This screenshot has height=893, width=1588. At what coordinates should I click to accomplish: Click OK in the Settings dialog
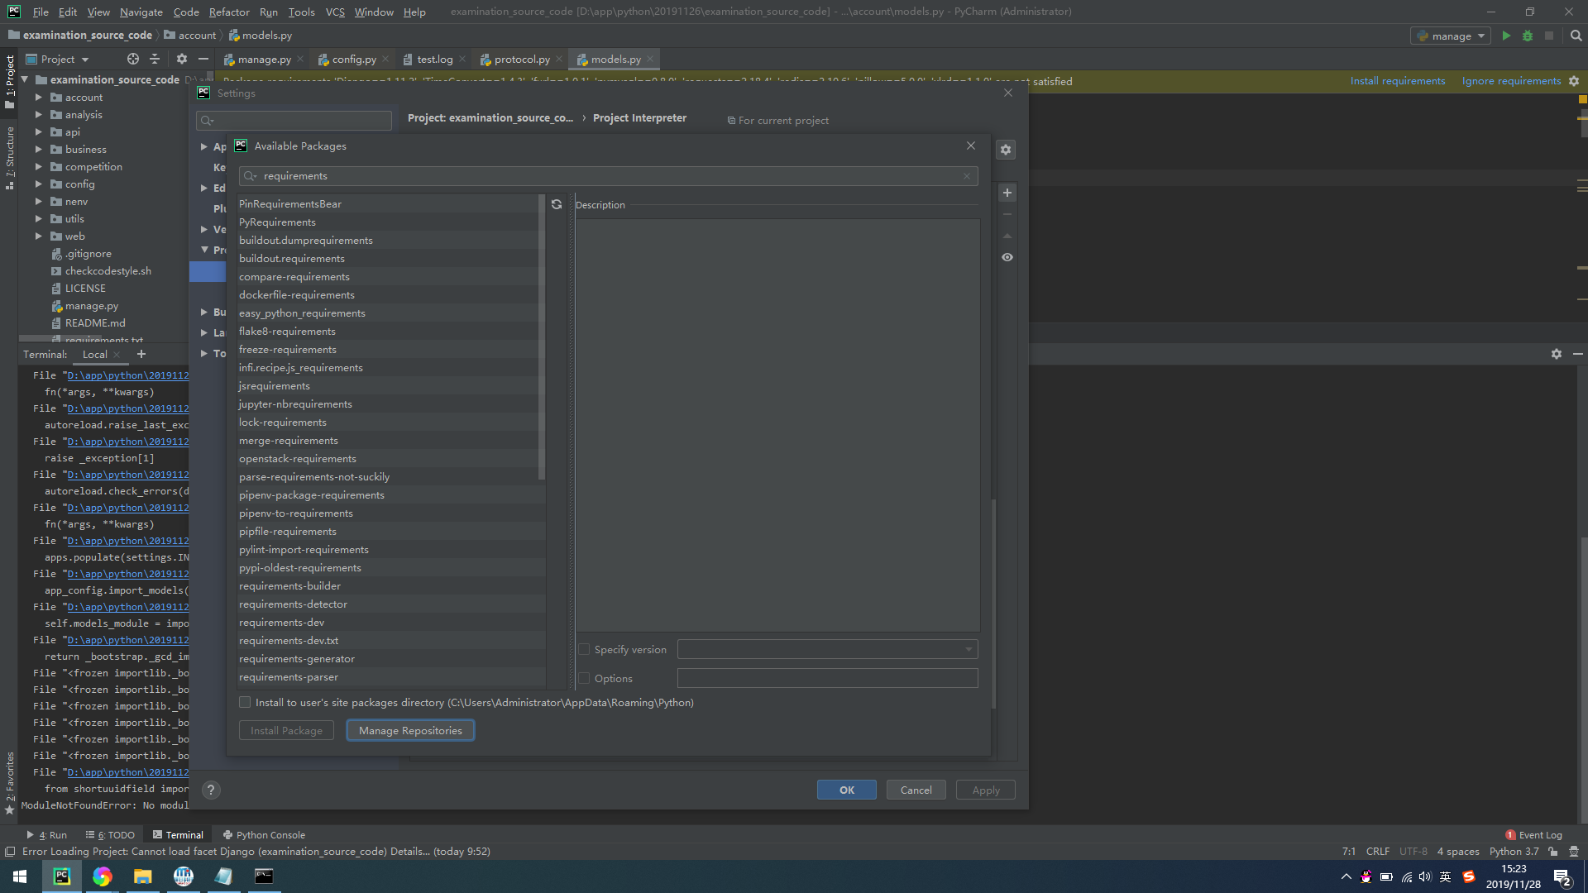click(847, 790)
